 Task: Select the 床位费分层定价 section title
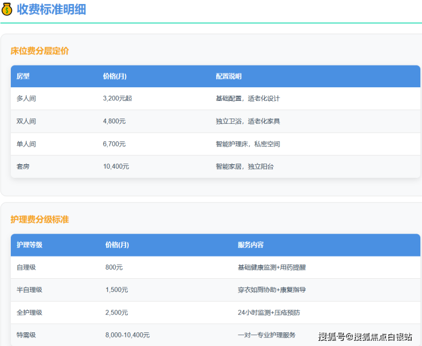tap(39, 51)
